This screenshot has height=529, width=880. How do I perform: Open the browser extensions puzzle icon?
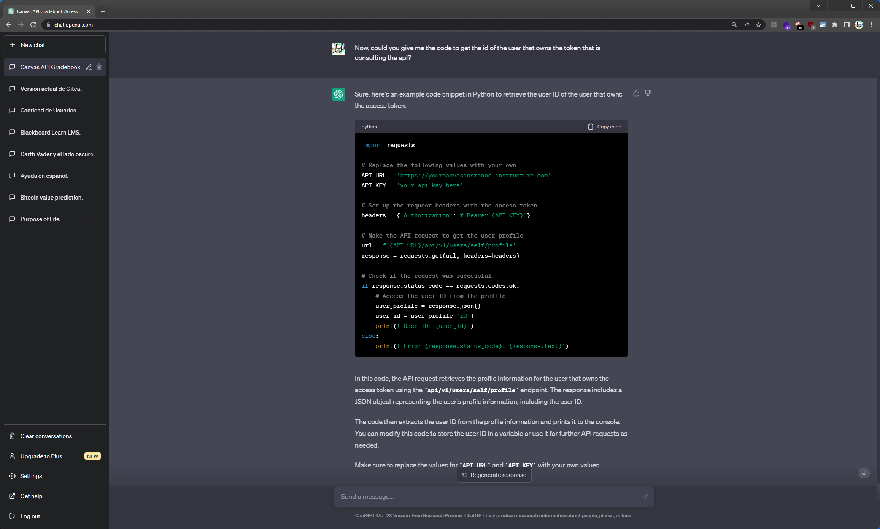click(835, 25)
